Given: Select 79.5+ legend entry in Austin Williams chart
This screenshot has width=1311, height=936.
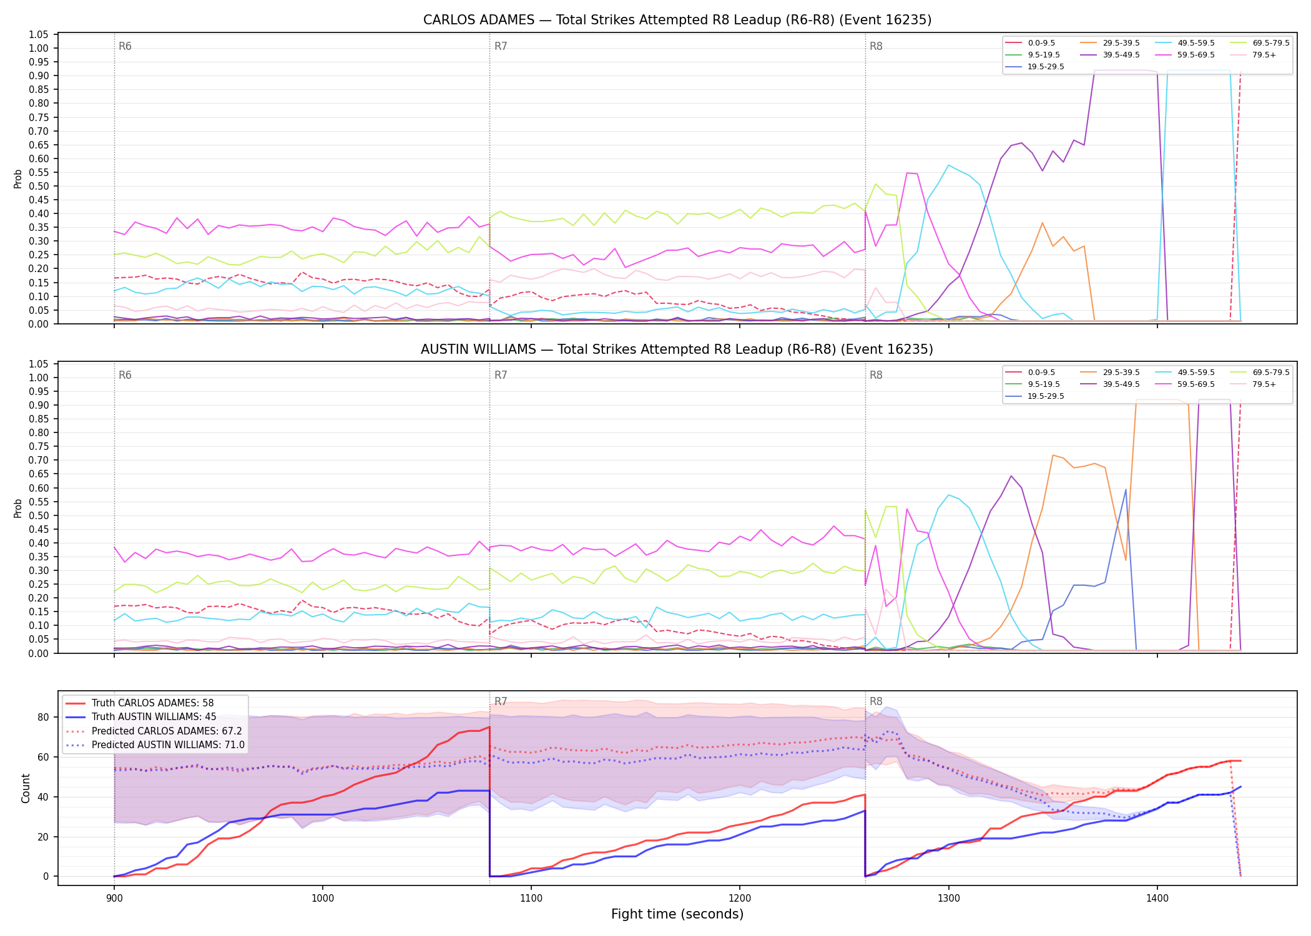Looking at the screenshot, I should coord(1254,384).
